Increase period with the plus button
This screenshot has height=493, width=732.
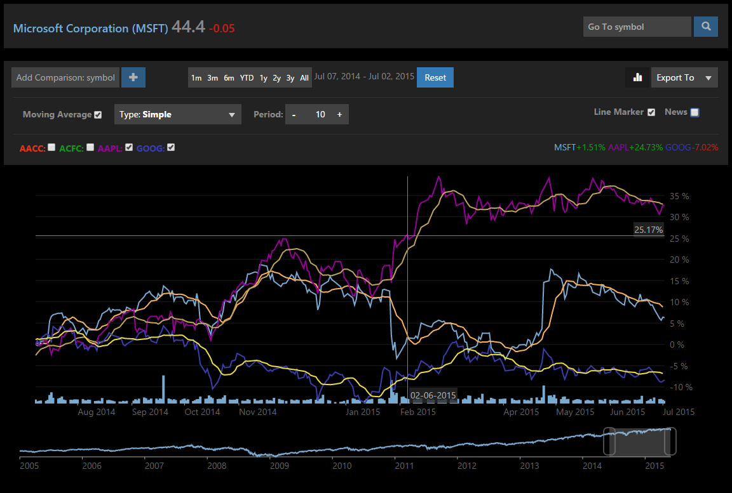(339, 115)
